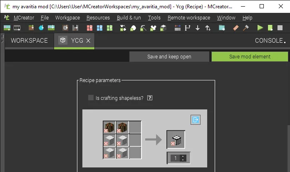Toggle the Is crafting shapeless checkbox
Image resolution: width=290 pixels, height=172 pixels.
91,98
